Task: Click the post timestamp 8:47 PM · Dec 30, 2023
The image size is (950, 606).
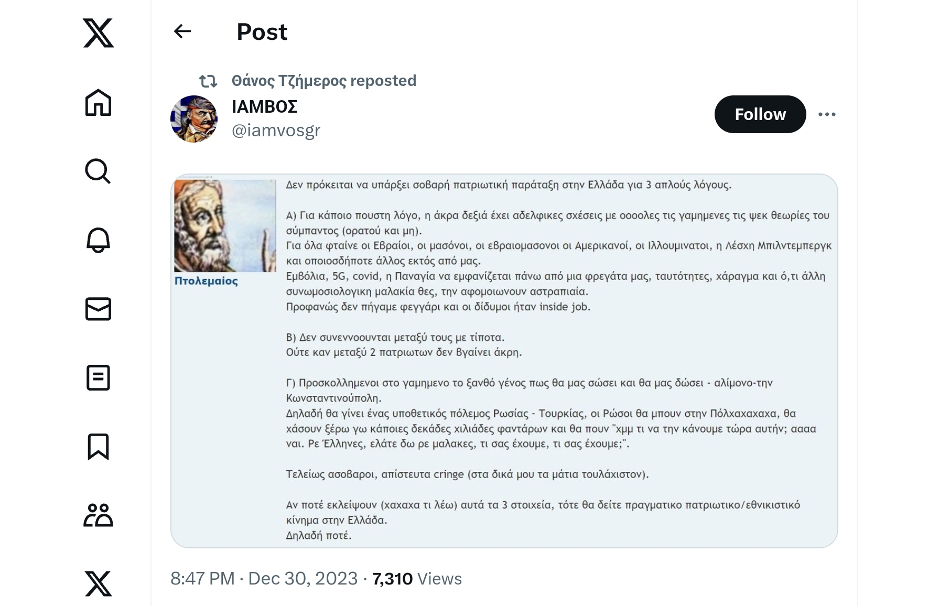Action: [x=264, y=579]
